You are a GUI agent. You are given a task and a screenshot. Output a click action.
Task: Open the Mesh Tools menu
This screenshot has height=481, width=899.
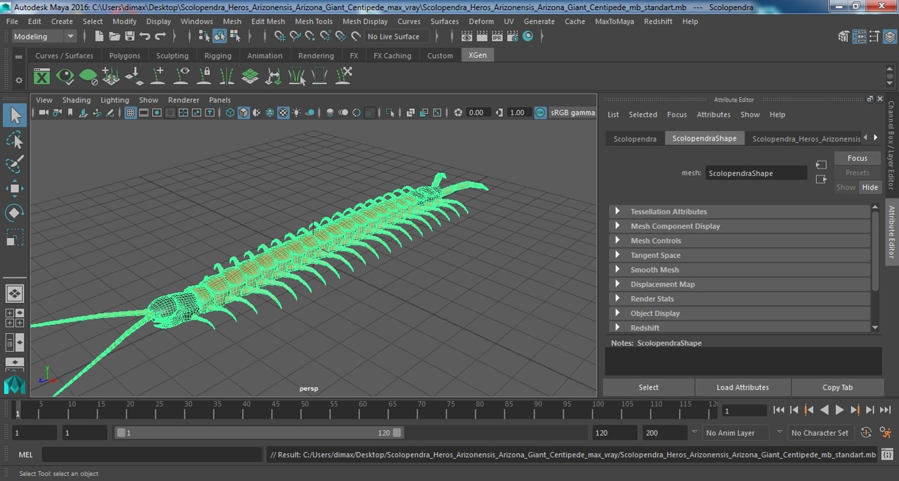pyautogui.click(x=313, y=22)
